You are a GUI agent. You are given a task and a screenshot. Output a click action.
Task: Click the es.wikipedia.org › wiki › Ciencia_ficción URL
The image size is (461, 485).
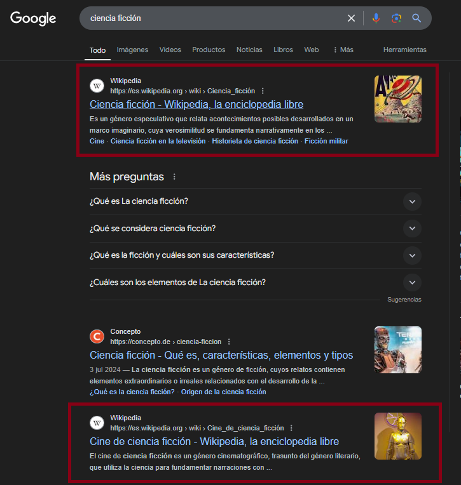coord(182,91)
